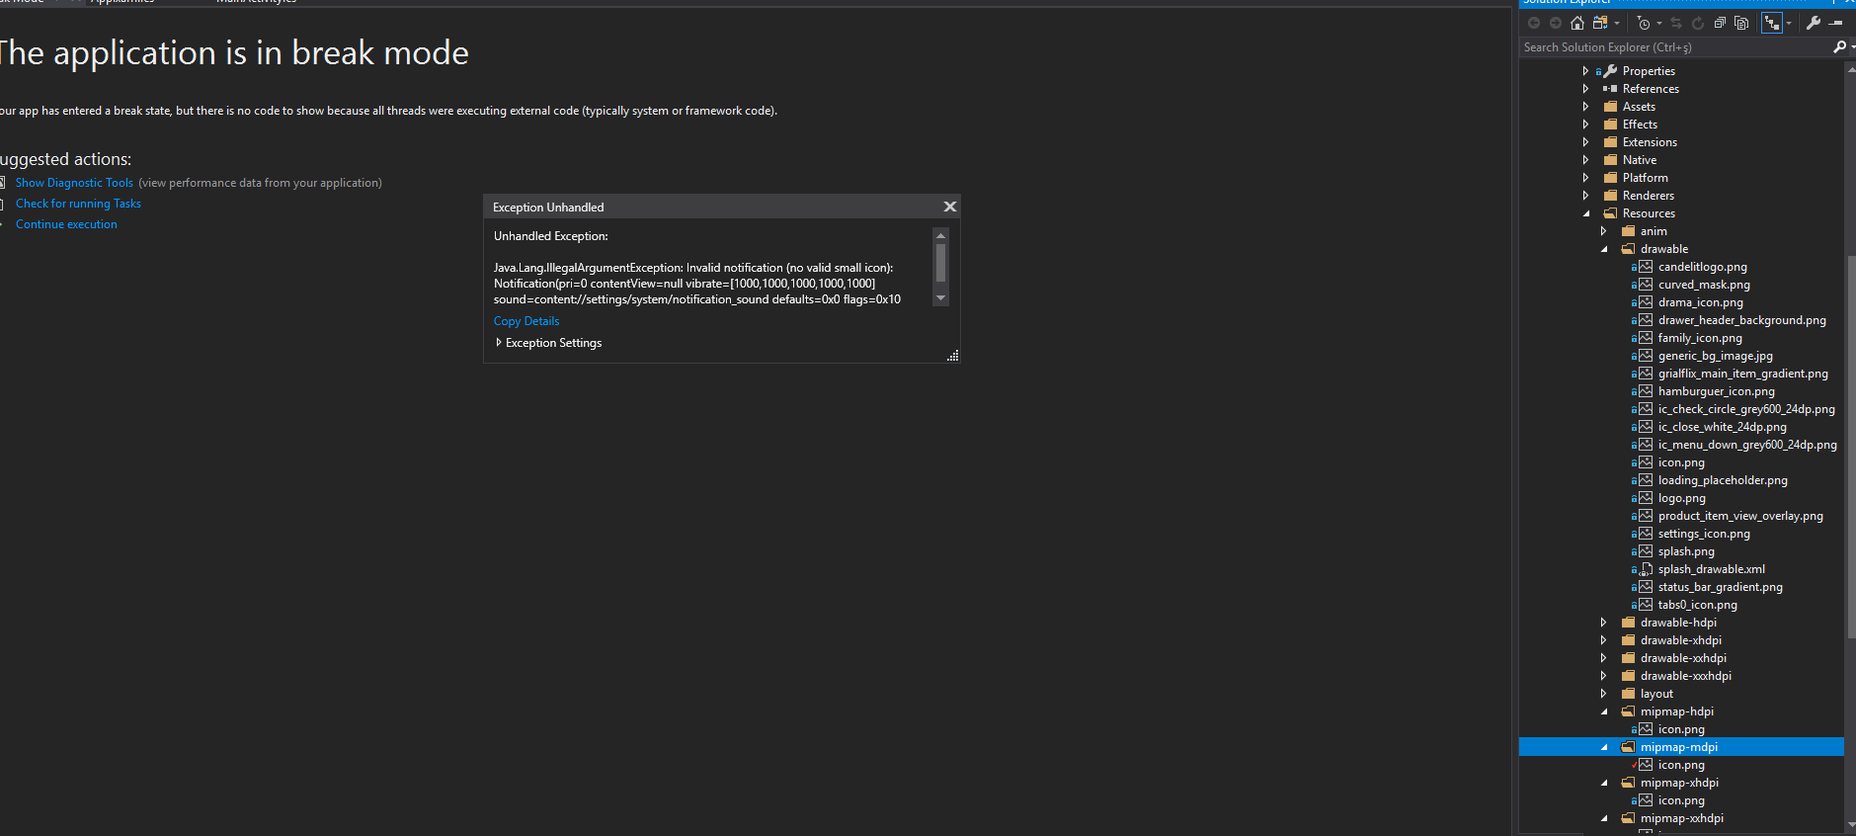Collapse the Resources folder arrow
The width and height of the screenshot is (1856, 836).
(1586, 213)
